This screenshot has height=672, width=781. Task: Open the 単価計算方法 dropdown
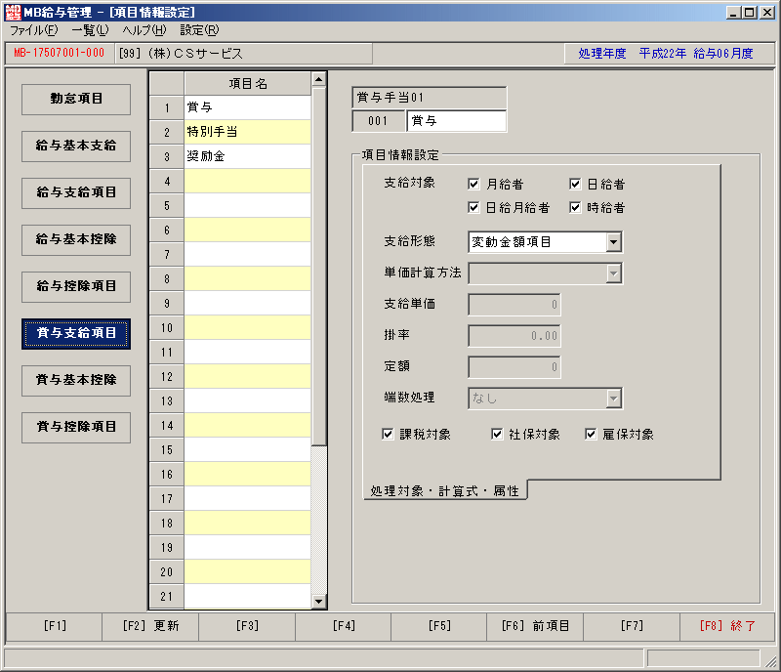click(x=614, y=273)
